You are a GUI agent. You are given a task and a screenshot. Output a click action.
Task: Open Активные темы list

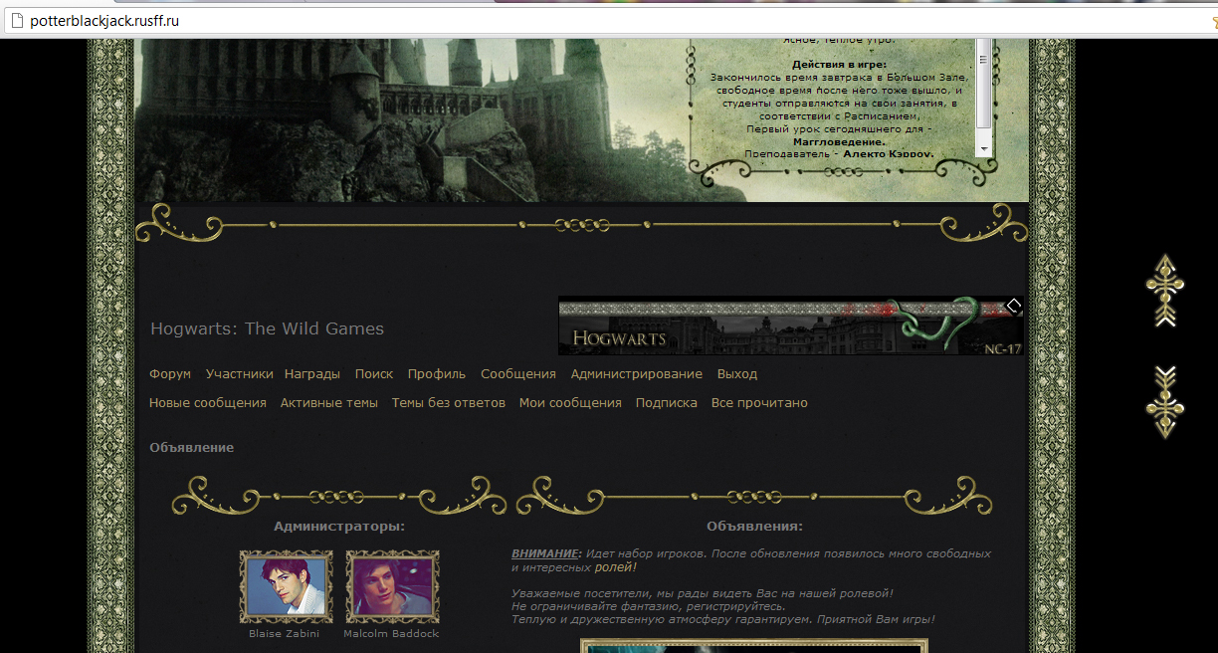tap(329, 403)
